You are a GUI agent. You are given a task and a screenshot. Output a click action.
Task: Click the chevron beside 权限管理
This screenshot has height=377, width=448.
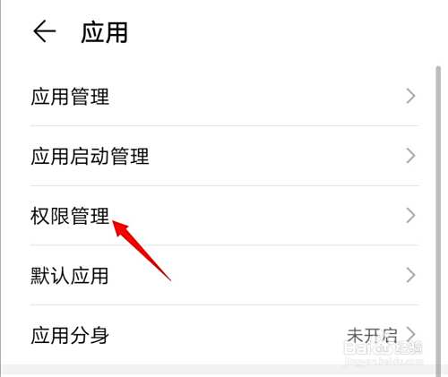point(411,216)
